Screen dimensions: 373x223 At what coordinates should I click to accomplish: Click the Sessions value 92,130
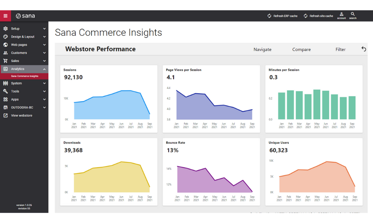[x=73, y=77]
